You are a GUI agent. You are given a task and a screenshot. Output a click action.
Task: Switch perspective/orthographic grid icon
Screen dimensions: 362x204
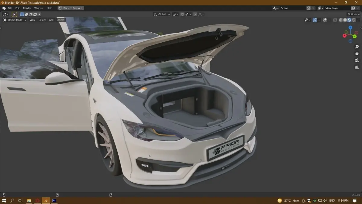pos(357,67)
